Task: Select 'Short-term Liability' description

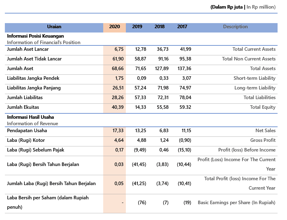Action: pos(255,78)
